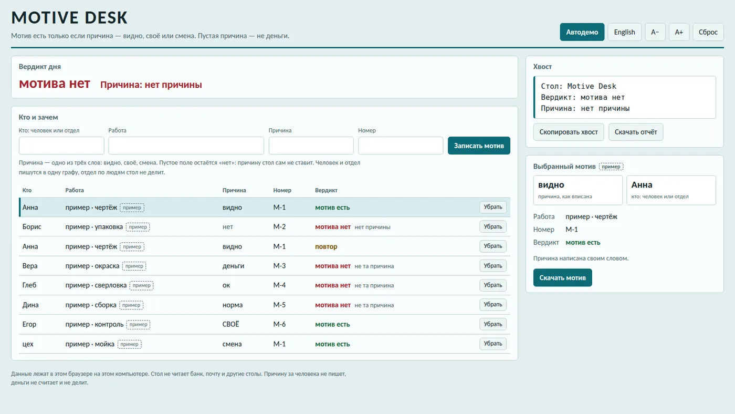Click the 'М-6' number cell
This screenshot has width=735, height=414.
tap(280, 324)
